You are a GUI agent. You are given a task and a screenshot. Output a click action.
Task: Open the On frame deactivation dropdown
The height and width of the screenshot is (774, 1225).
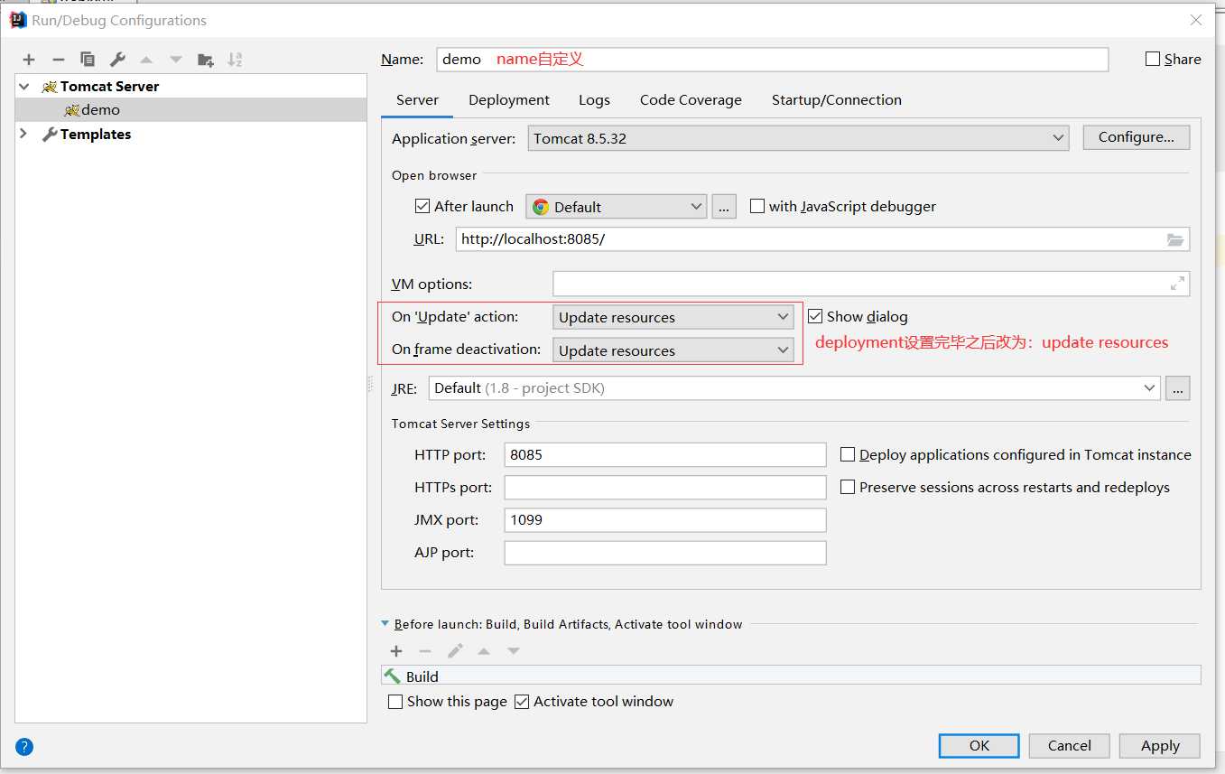click(673, 350)
